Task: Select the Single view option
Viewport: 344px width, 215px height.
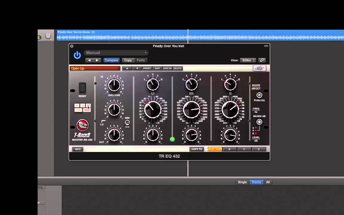Action: tap(242, 182)
